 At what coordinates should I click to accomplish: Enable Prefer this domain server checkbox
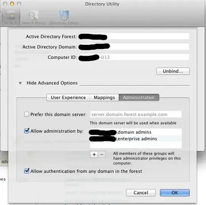tap(26, 114)
